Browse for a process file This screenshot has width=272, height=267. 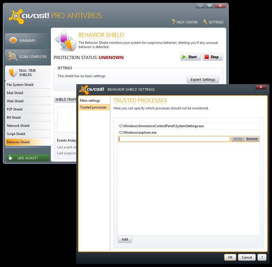click(x=252, y=139)
